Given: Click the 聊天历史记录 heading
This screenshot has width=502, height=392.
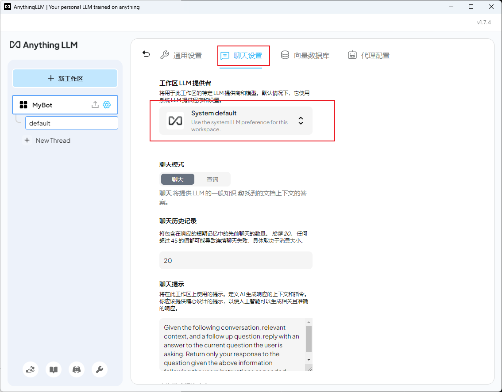Looking at the screenshot, I should coord(178,221).
